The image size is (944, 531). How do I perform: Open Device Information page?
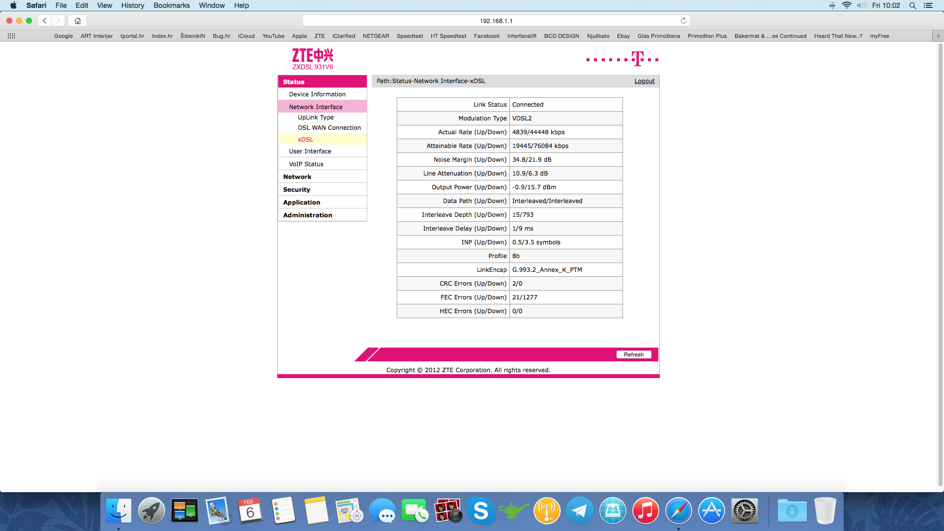[x=317, y=94]
